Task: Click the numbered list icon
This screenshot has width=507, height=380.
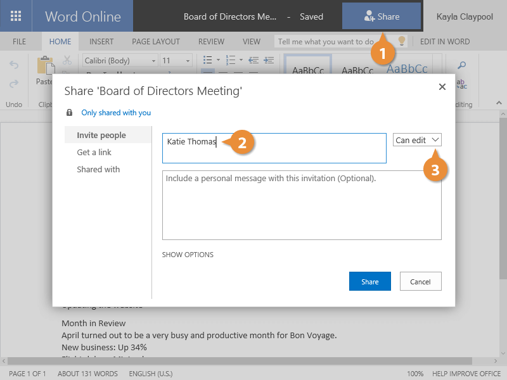Action: coord(231,60)
